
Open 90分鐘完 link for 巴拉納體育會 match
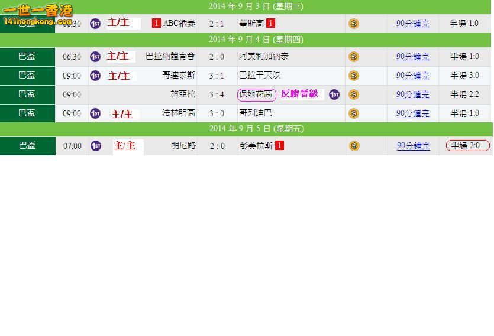(x=413, y=57)
